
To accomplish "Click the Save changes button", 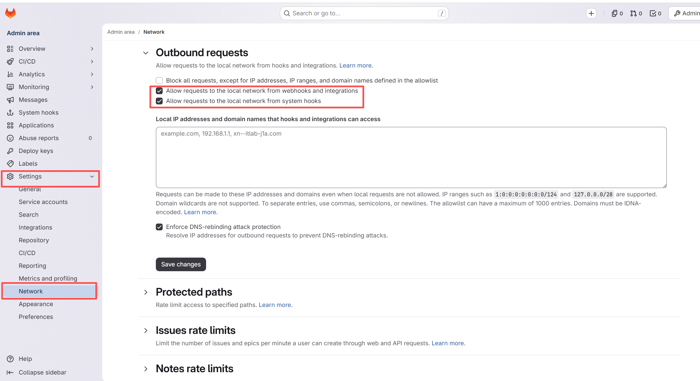I will click(181, 264).
